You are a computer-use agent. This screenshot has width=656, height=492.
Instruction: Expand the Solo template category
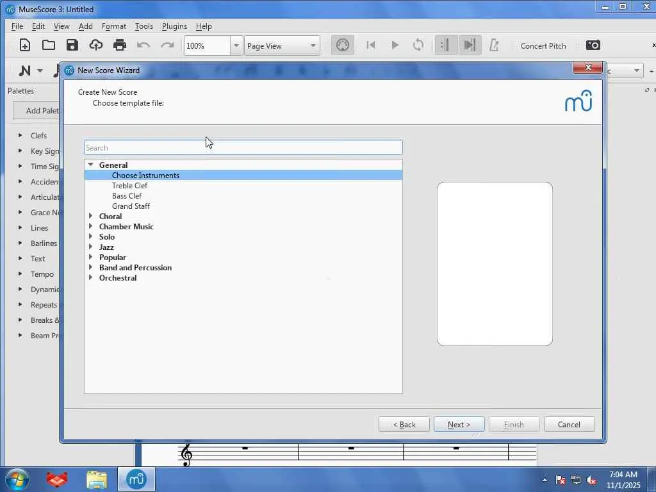pos(90,236)
